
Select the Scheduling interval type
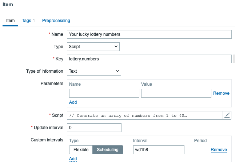pyautogui.click(x=108, y=150)
